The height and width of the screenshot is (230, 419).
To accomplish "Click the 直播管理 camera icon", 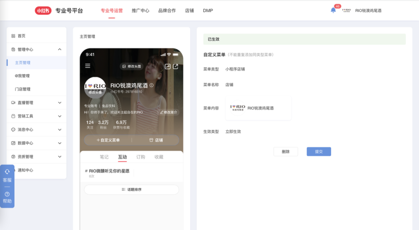I will [x=13, y=102].
